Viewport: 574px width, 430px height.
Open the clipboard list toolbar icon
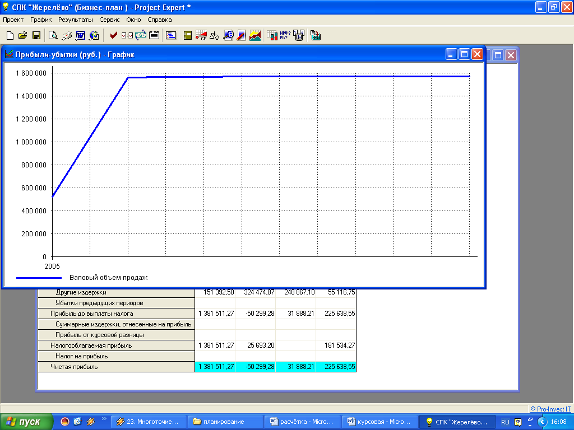click(154, 35)
